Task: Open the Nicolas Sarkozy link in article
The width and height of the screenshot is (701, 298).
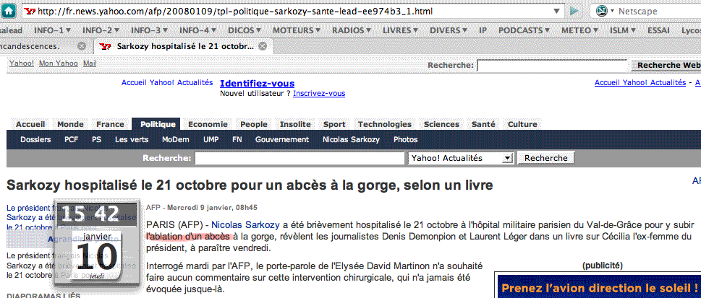Action: pos(246,224)
